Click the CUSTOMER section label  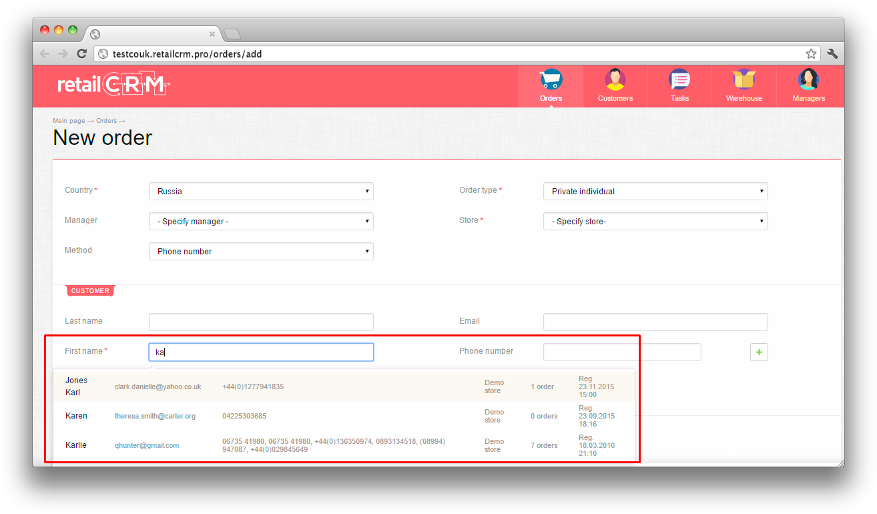coord(90,291)
